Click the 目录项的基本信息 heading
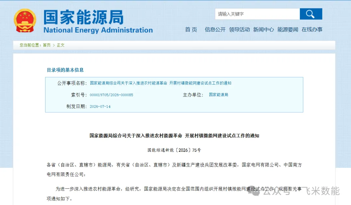Viewport: 351px width, 205px height. 65,70
